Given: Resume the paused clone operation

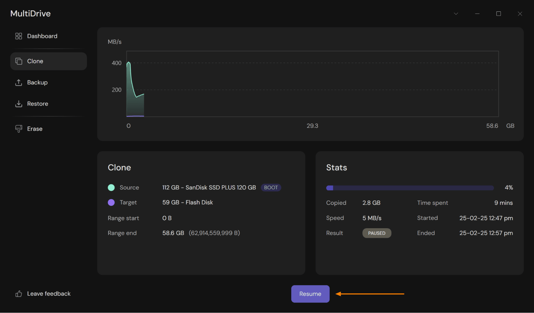Looking at the screenshot, I should (x=310, y=294).
